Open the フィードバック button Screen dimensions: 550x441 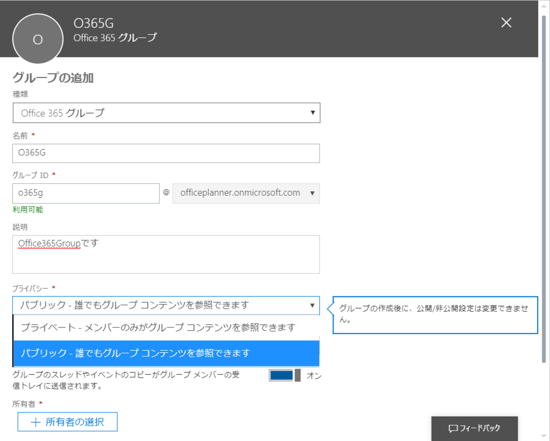[x=475, y=428]
